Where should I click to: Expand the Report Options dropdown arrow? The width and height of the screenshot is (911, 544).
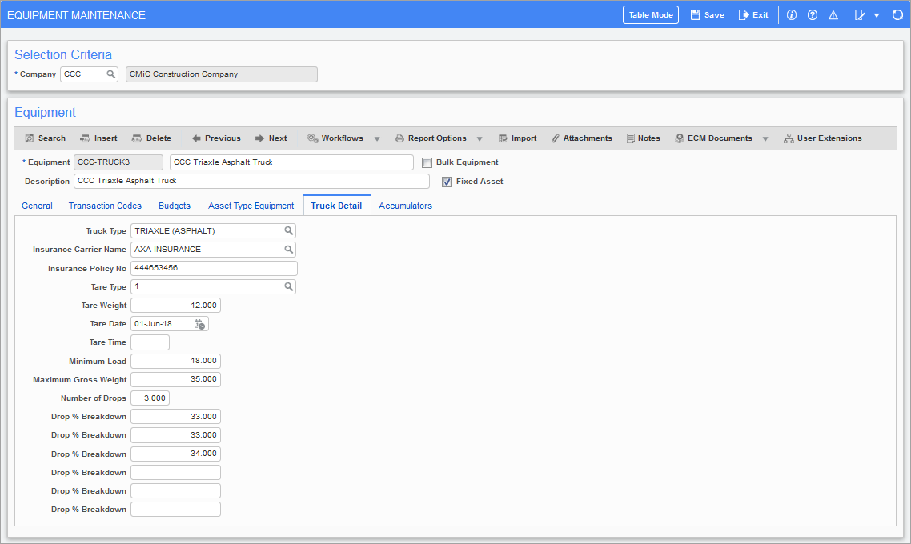480,139
